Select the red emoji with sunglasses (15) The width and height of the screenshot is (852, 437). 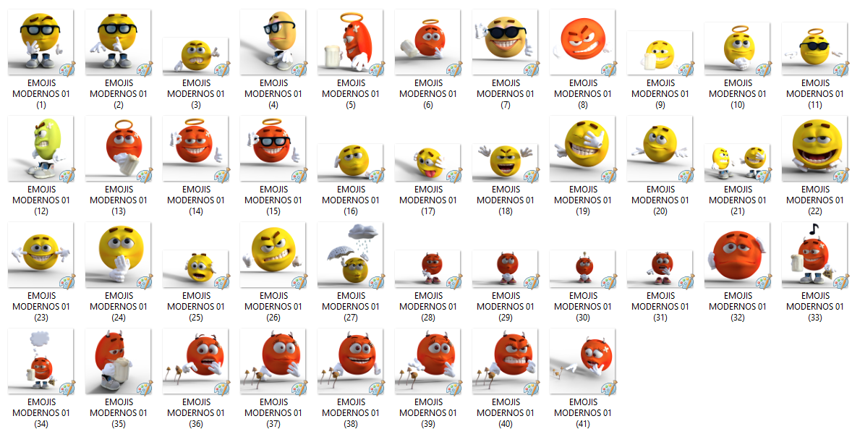coord(273,149)
